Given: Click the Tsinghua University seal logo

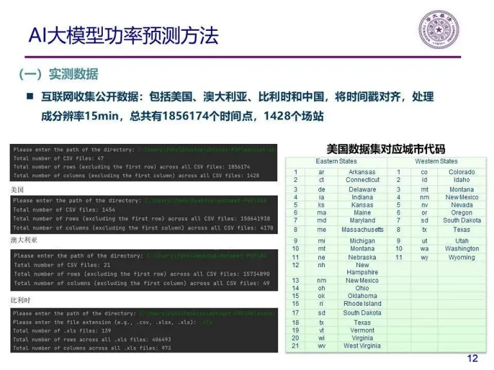Looking at the screenshot, I should click(439, 30).
